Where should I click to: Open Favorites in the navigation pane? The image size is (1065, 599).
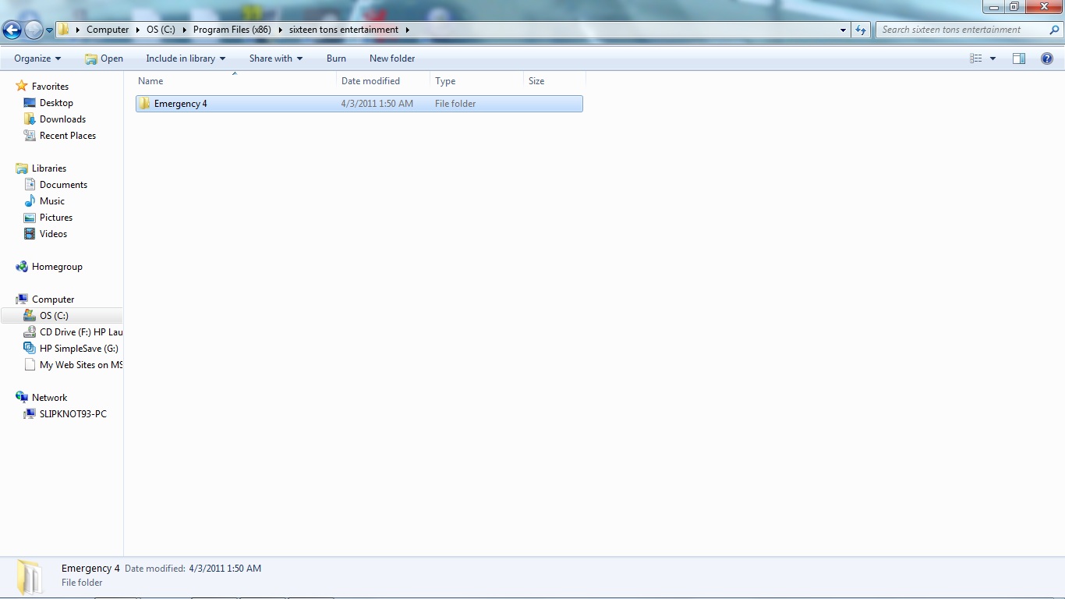coord(50,87)
